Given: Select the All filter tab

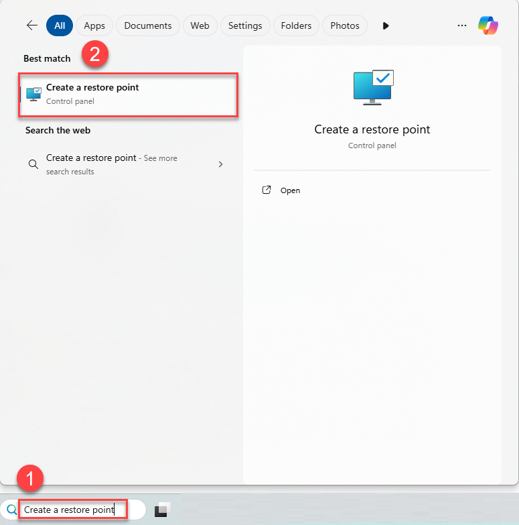Looking at the screenshot, I should pos(60,25).
